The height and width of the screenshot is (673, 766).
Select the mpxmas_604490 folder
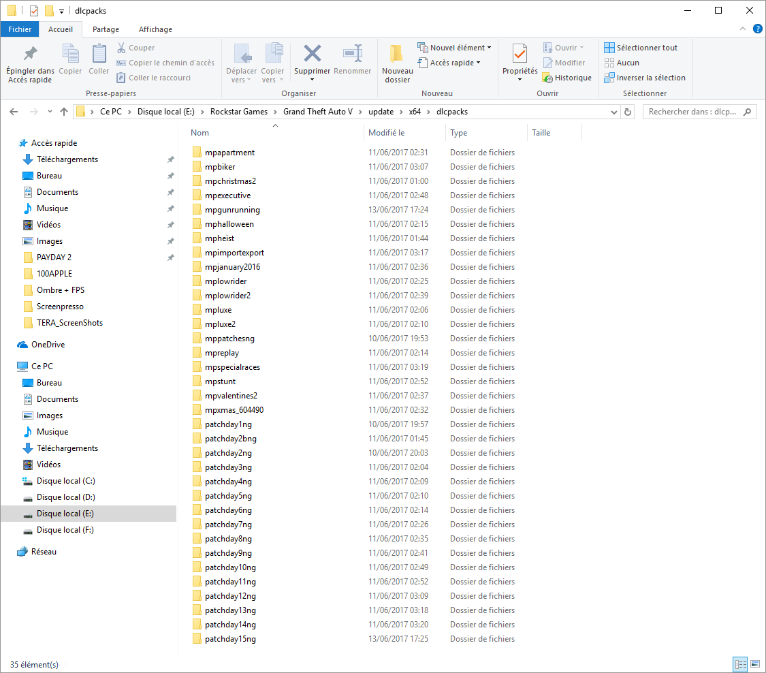pos(234,410)
